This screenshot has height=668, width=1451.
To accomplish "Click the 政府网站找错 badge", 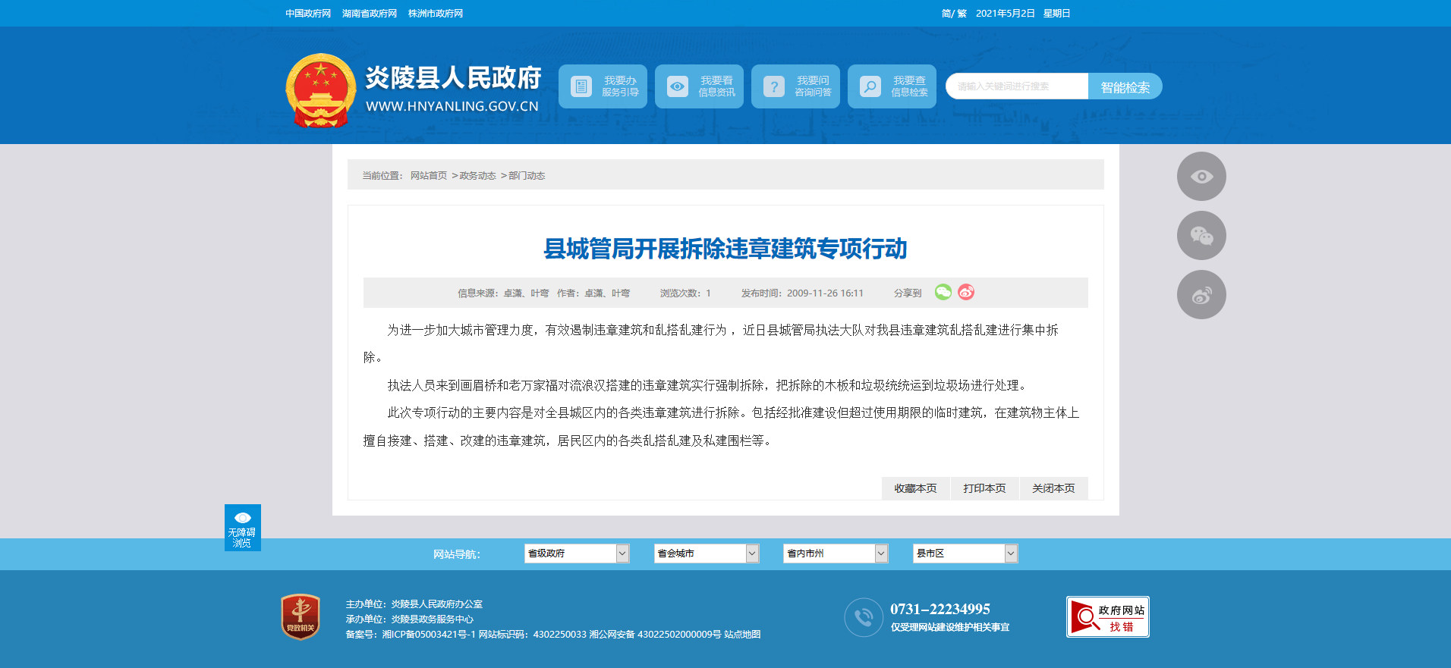I will pyautogui.click(x=1107, y=617).
